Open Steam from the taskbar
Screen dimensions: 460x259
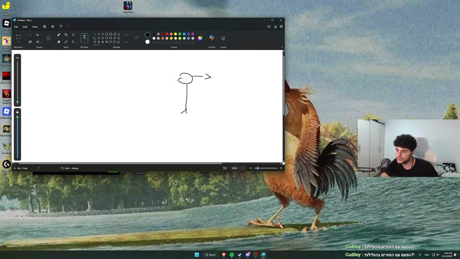240,255
